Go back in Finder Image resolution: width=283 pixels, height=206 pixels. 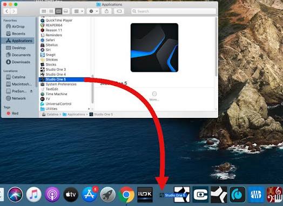coord(6,11)
